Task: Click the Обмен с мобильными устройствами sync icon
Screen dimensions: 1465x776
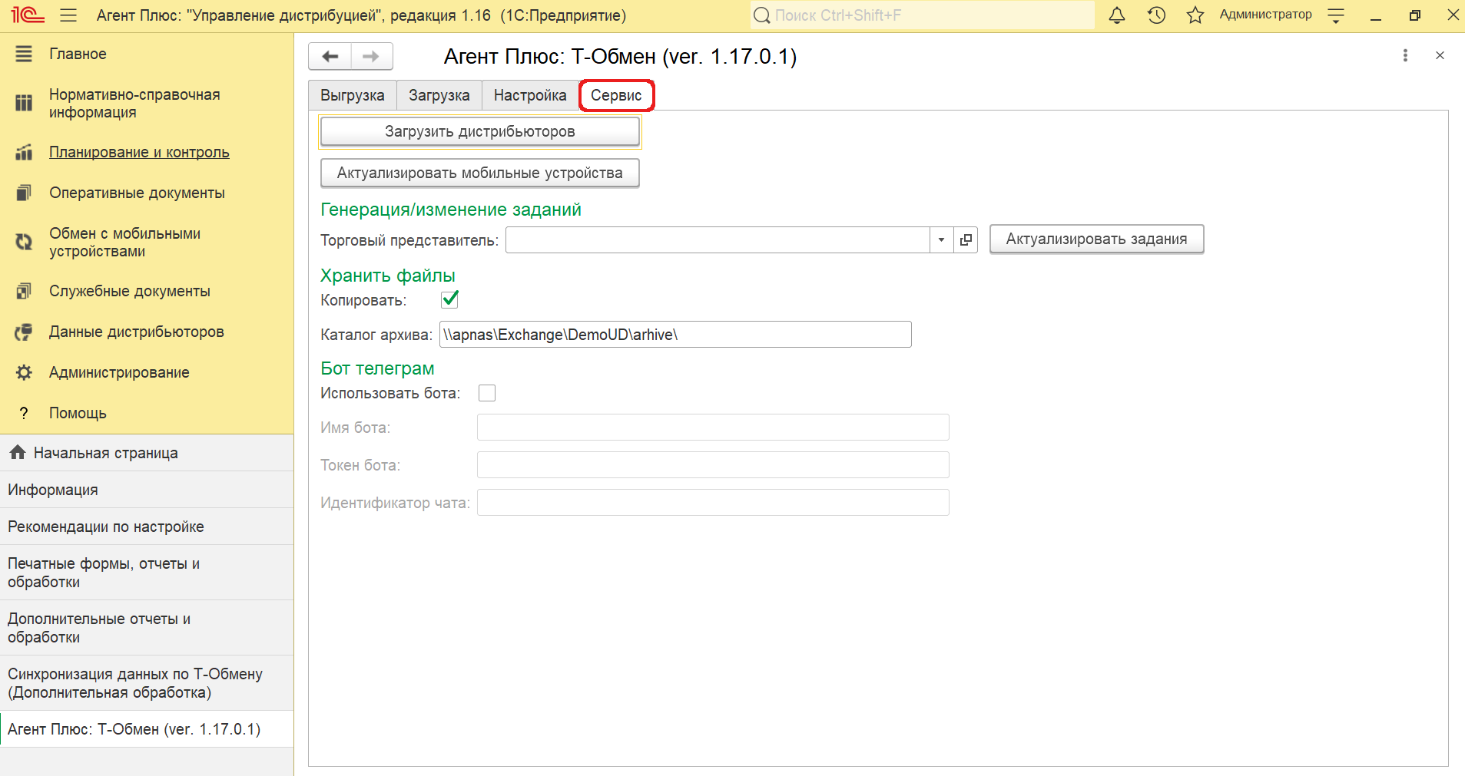Action: [24, 242]
